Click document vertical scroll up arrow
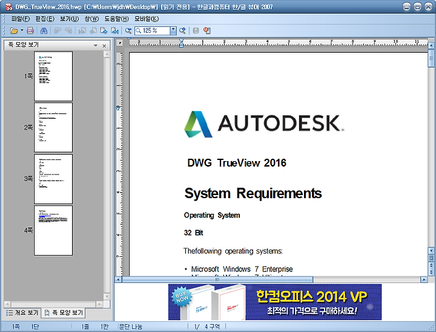This screenshot has width=436, height=332. click(431, 45)
